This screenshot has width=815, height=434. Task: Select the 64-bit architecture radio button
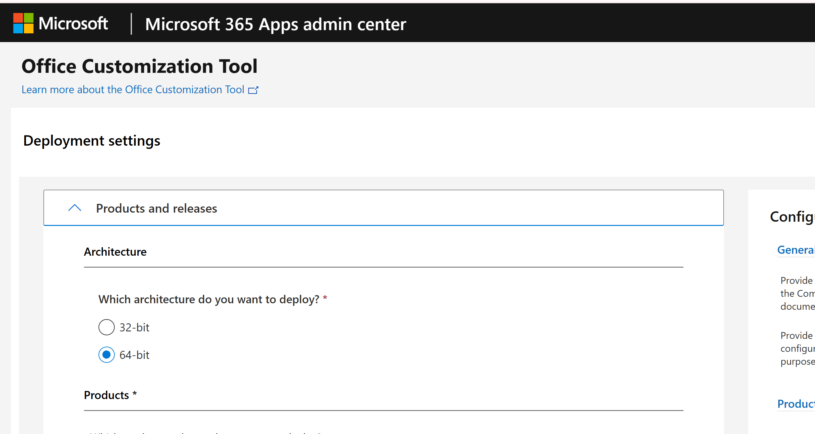(106, 355)
